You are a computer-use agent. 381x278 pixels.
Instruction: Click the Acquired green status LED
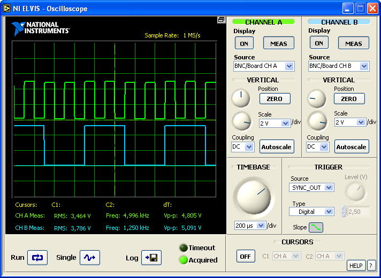184,260
